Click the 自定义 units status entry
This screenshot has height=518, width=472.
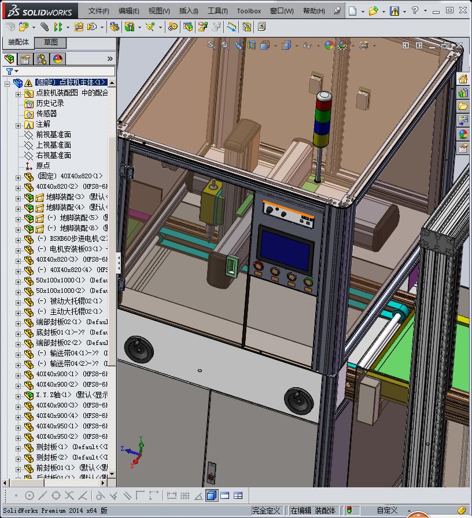pos(387,510)
